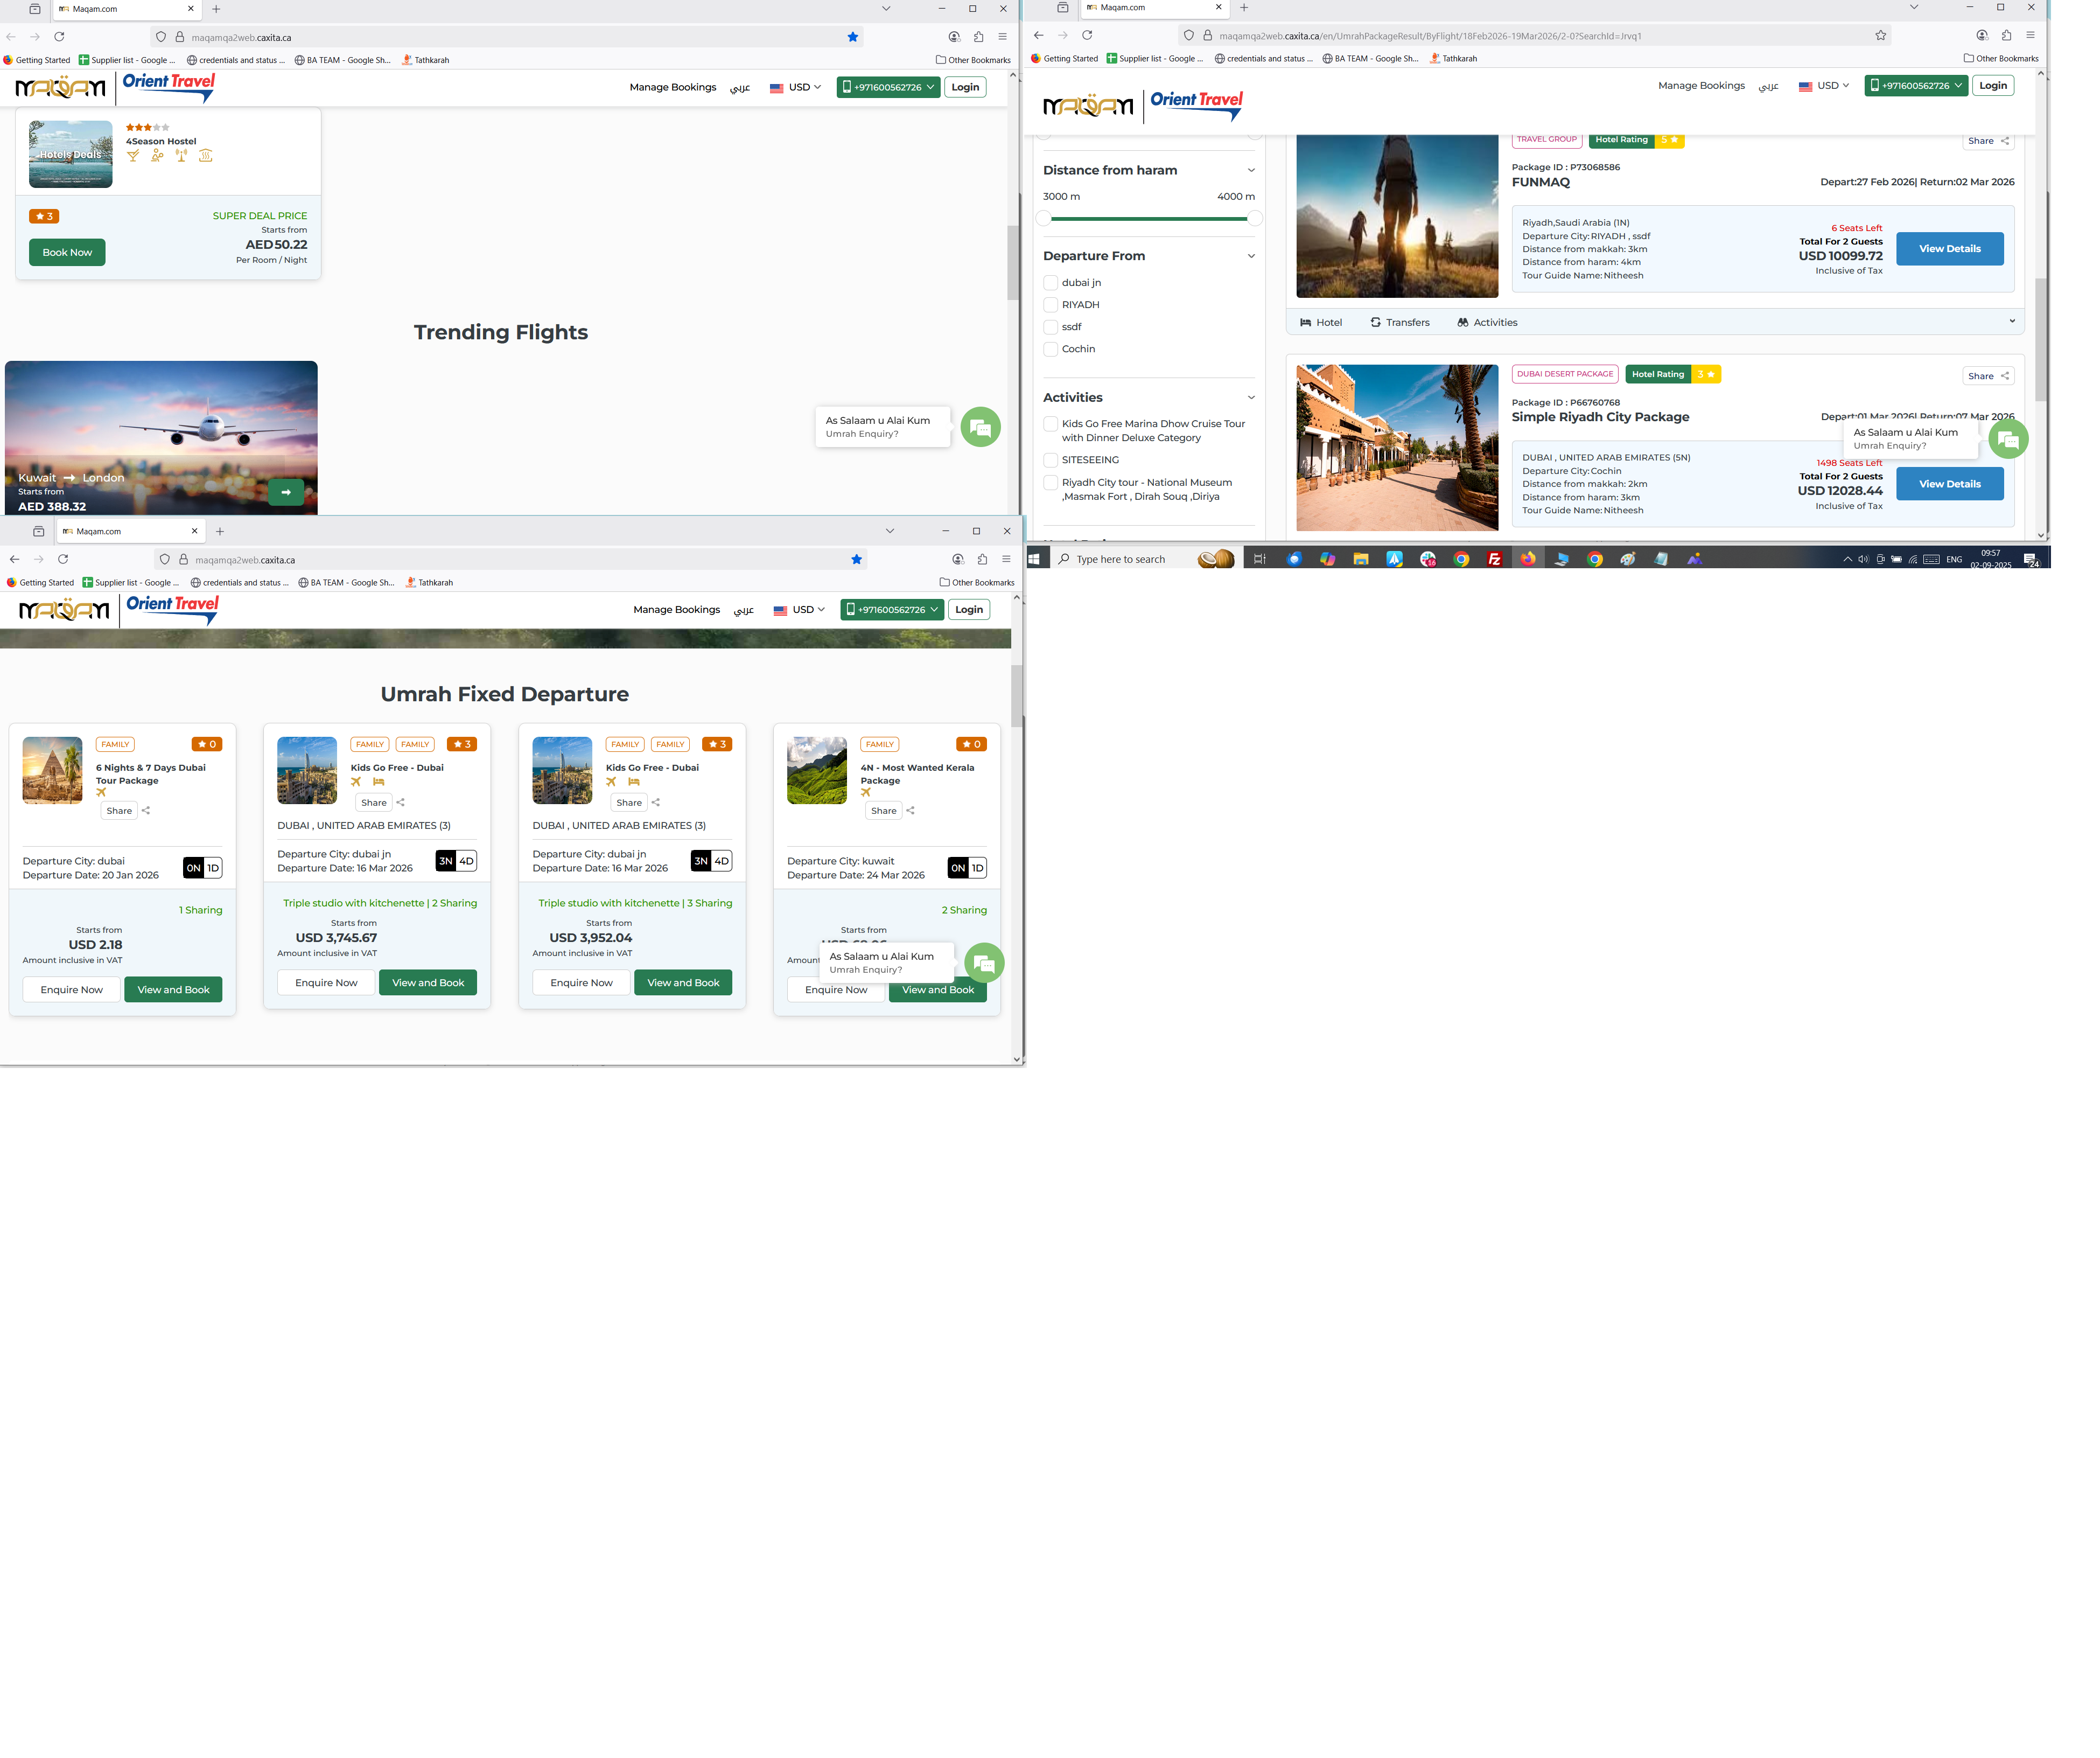Viewport: 2100px width, 1758px height.
Task: Open the Activities tab on the FUNMAQ package
Action: (1487, 323)
